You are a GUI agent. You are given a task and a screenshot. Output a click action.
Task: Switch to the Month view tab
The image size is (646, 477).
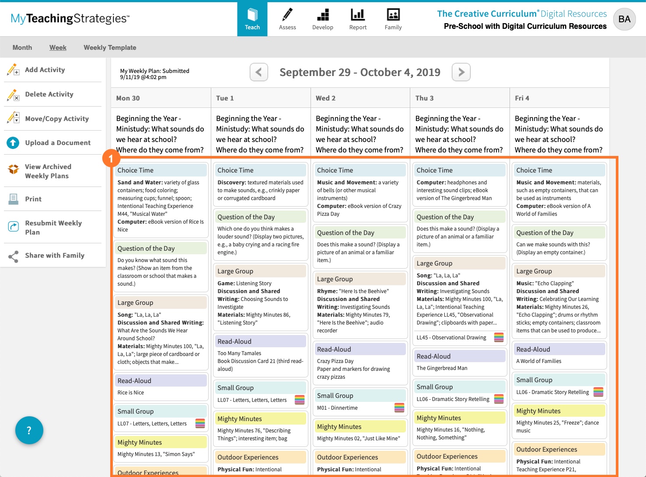[22, 48]
